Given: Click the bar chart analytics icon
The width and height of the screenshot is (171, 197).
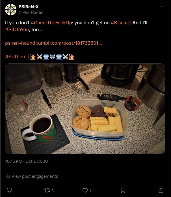Looking at the screenshot, I should point(8,176).
